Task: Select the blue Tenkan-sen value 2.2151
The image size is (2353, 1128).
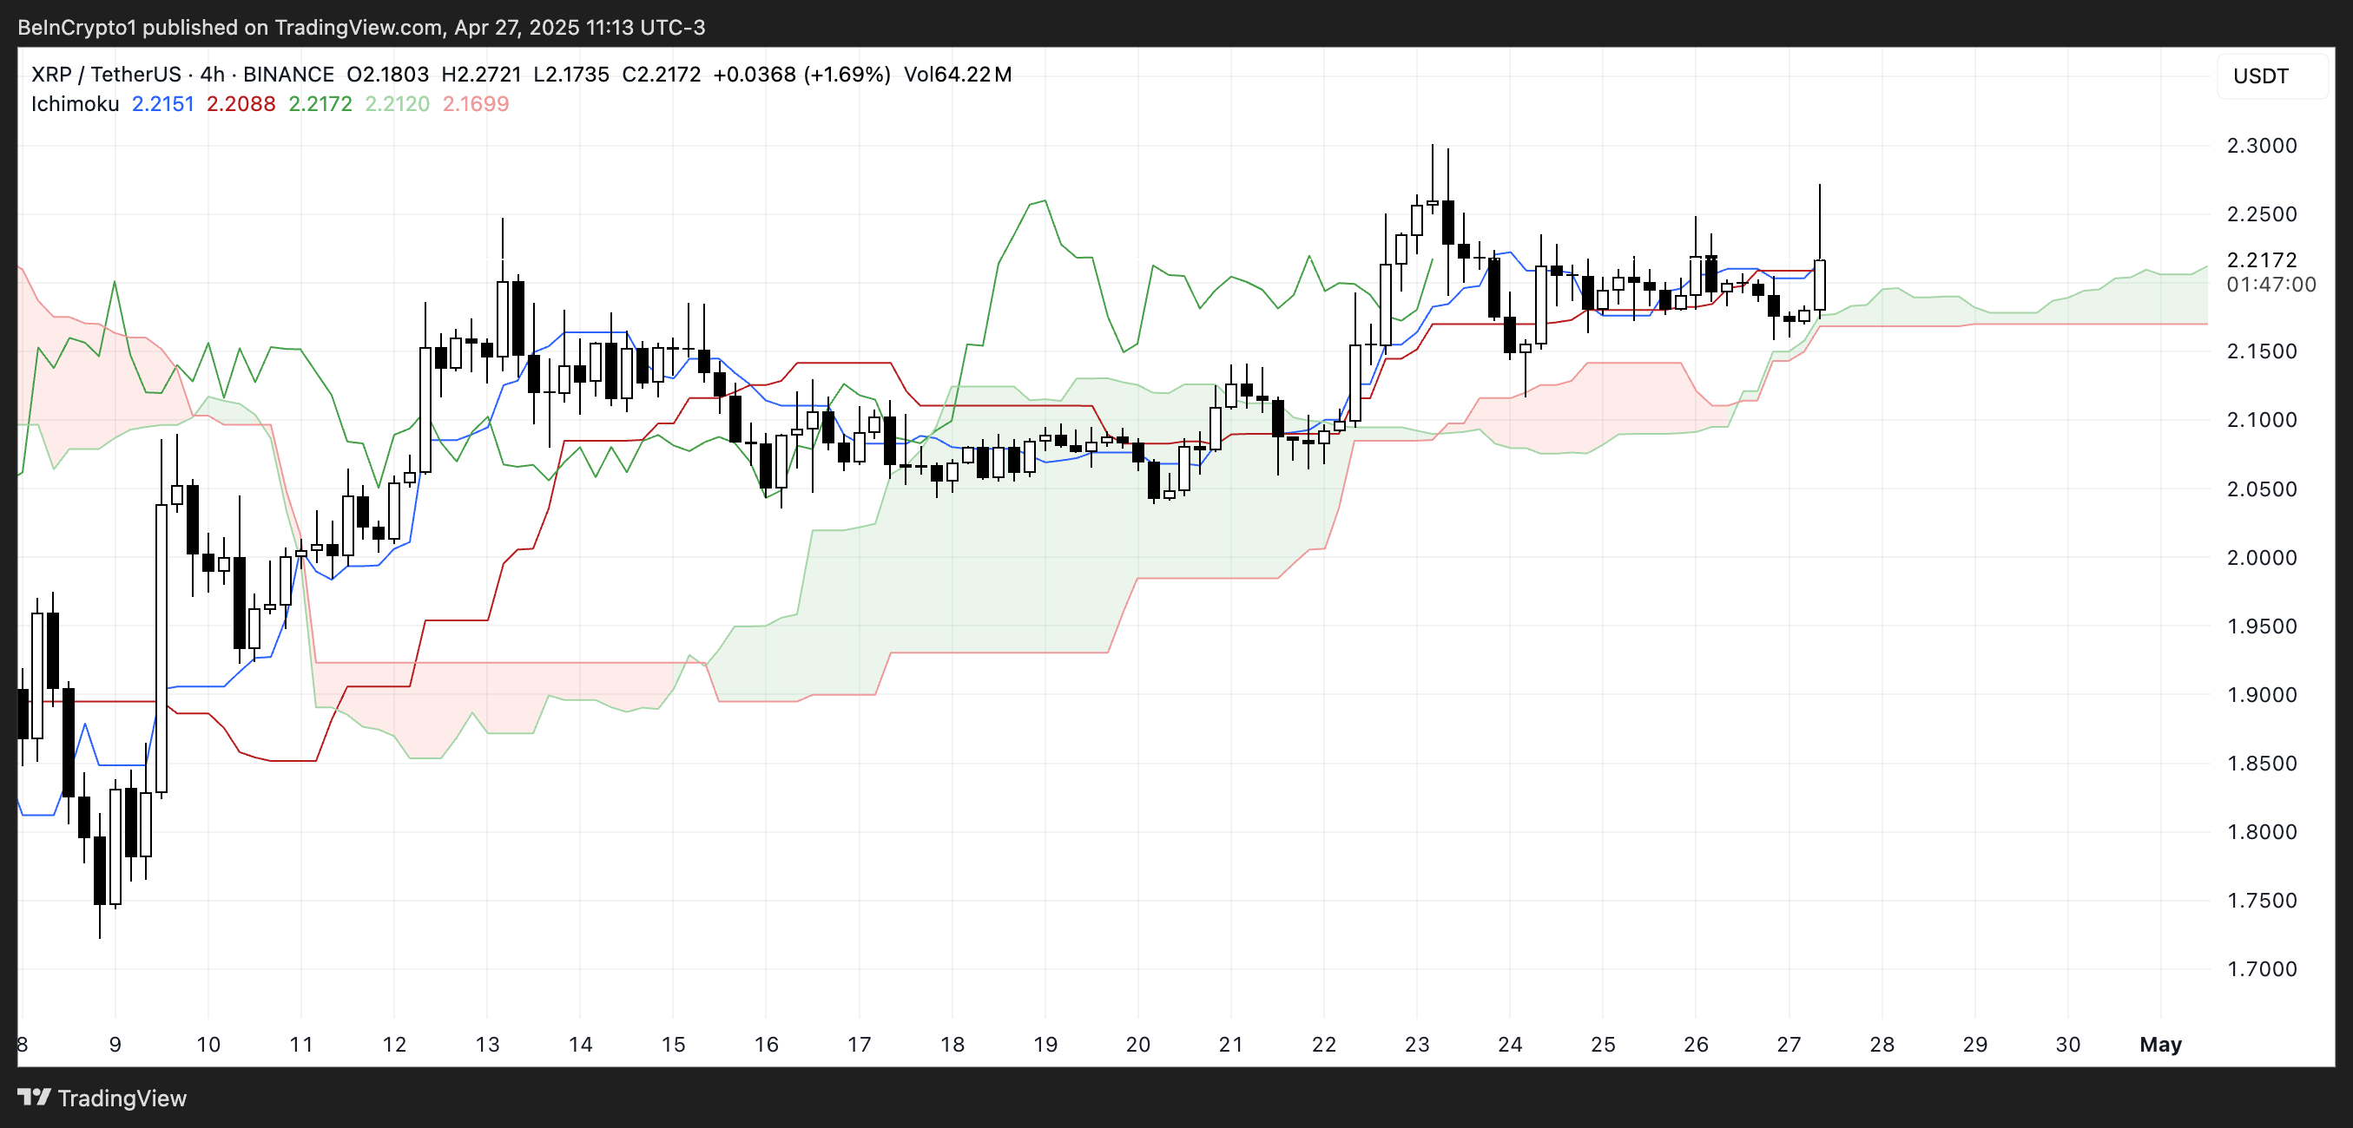Action: [x=162, y=104]
